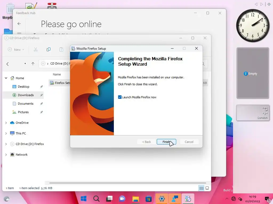Click the Back button in setup wizard
Screen dimensions: 273x204
pyautogui.click(x=146, y=142)
